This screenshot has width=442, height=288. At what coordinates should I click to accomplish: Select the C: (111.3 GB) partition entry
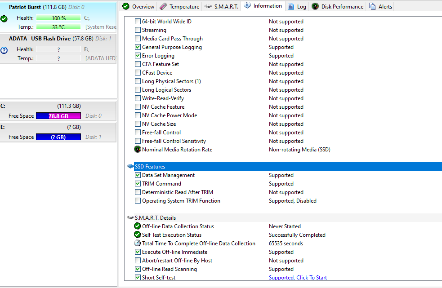58,111
